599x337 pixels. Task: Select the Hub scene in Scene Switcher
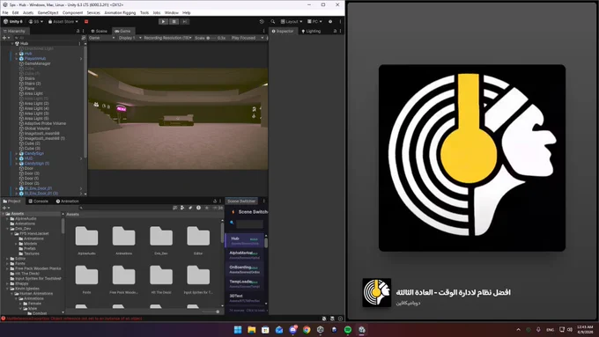pyautogui.click(x=245, y=240)
